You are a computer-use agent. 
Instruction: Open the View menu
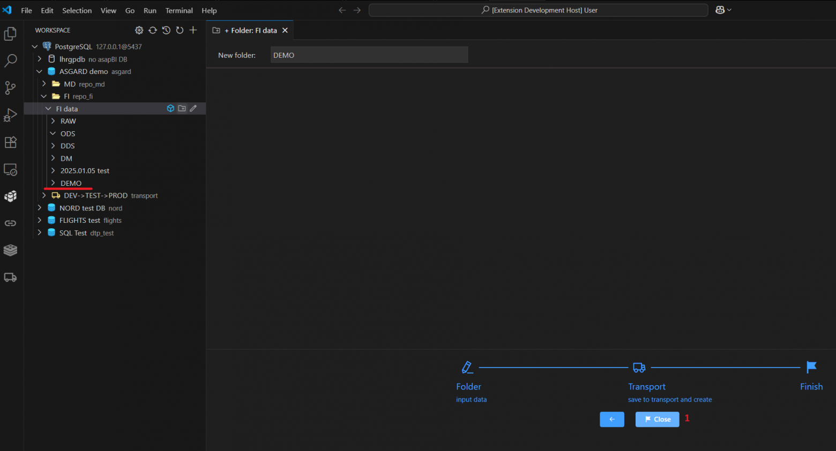coord(108,10)
